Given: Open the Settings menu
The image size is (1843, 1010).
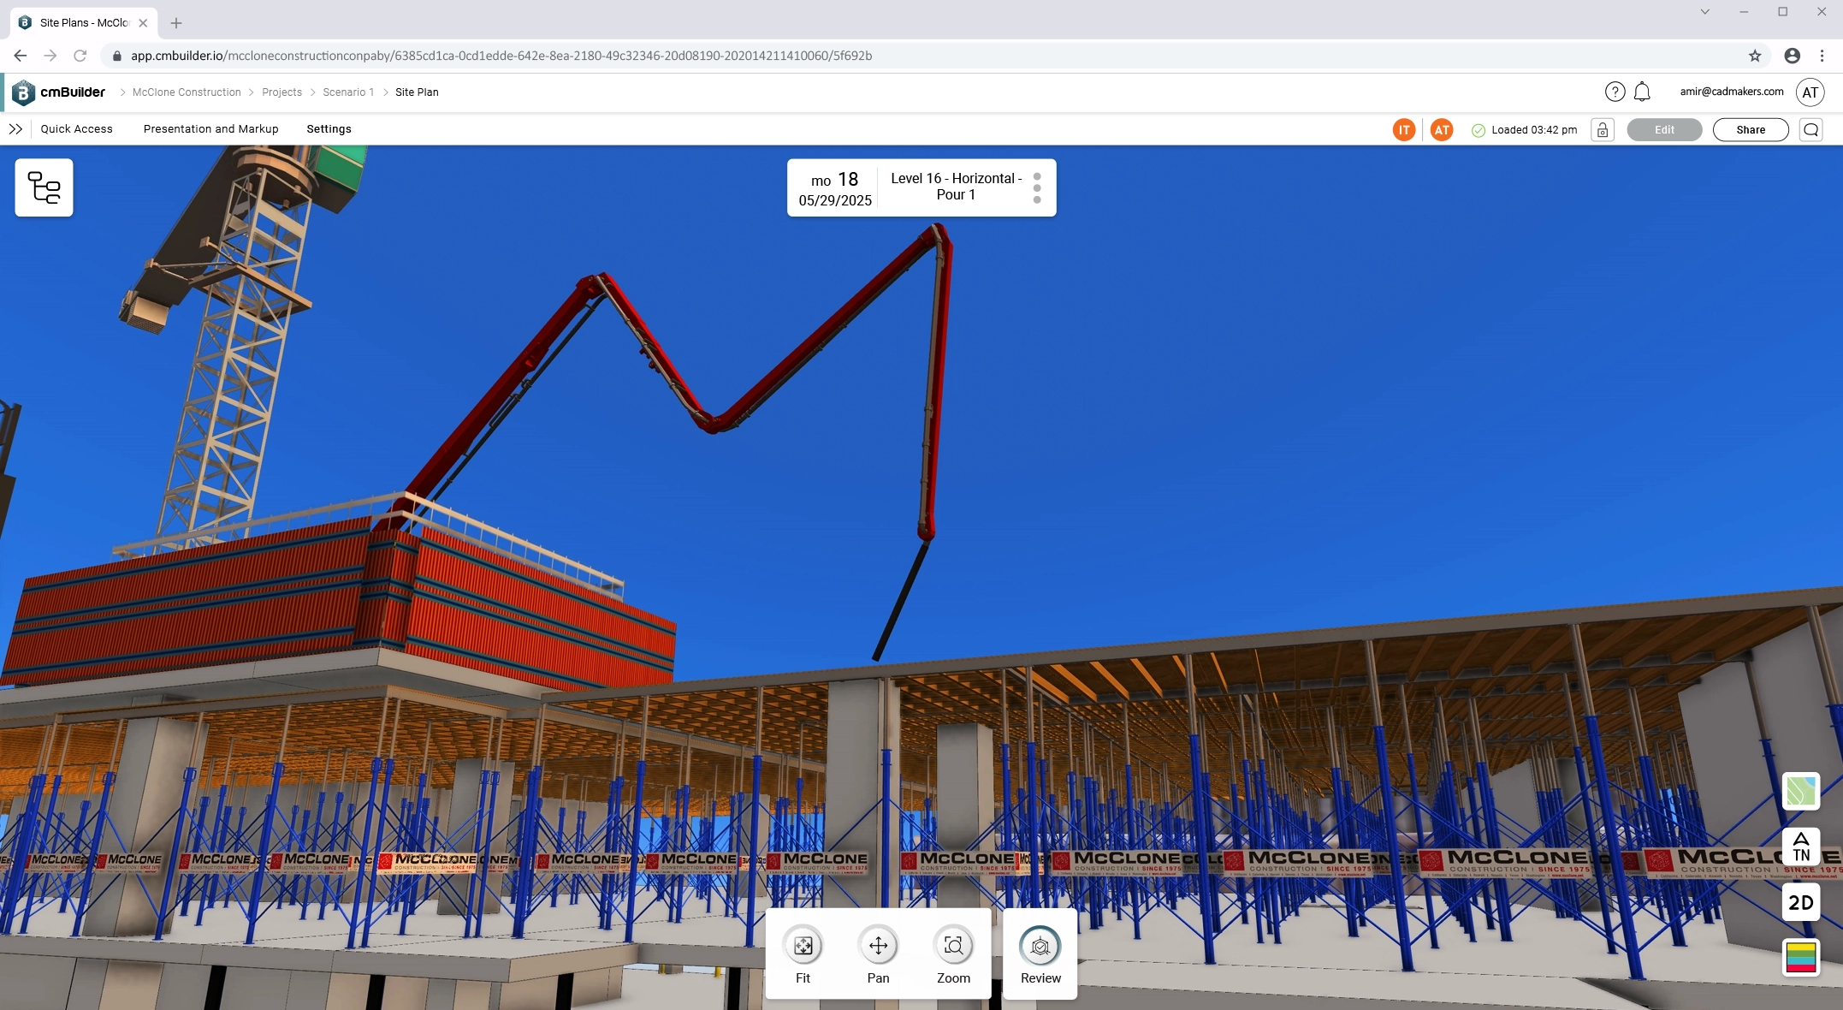Looking at the screenshot, I should (x=329, y=129).
